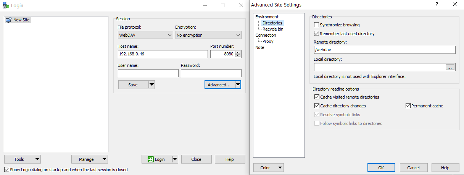Click the question mark help icon

pyautogui.click(x=437, y=5)
